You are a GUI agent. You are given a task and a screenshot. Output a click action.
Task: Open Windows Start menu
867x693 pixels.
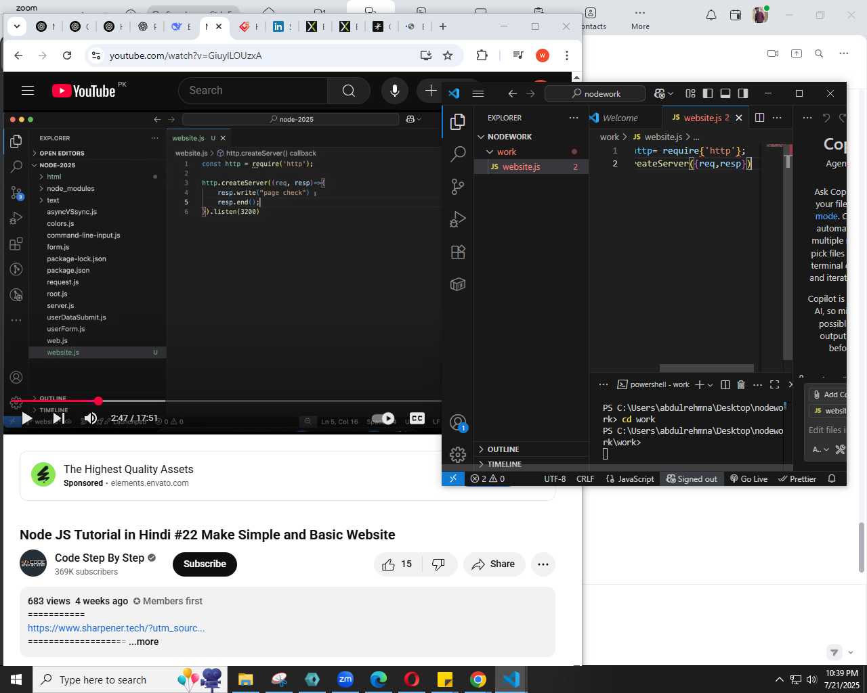coord(16,679)
